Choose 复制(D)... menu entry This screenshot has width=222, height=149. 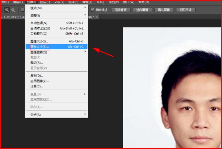tap(37, 76)
